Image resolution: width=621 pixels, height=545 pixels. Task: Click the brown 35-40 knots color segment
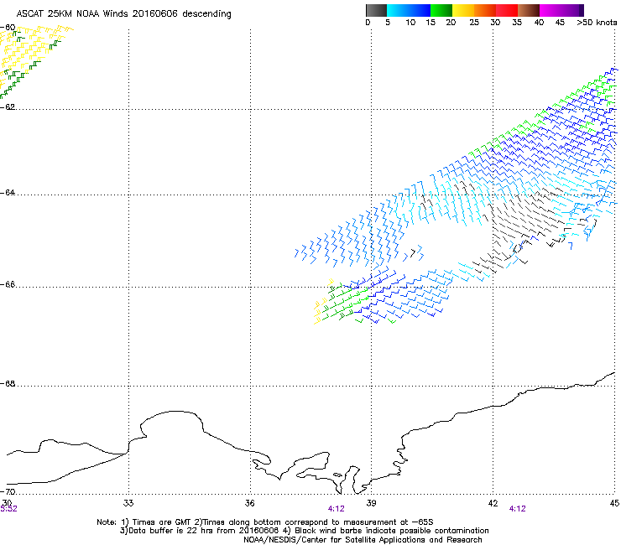coord(529,10)
